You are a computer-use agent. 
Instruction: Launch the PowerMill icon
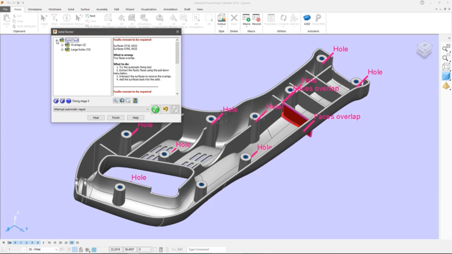coord(318,19)
